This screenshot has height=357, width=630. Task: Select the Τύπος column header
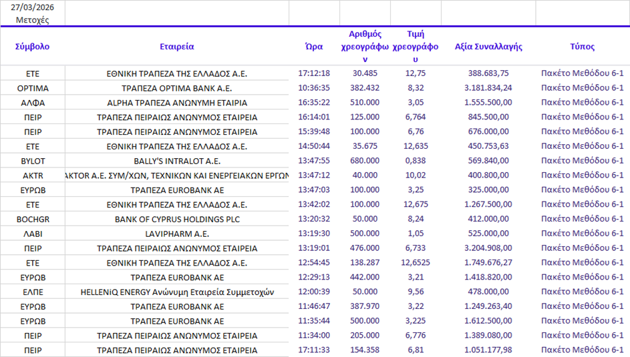(582, 47)
